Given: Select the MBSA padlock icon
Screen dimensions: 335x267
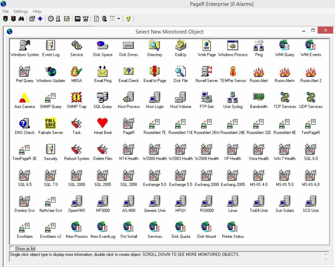Looking at the screenshot, I should [x=77, y=71].
